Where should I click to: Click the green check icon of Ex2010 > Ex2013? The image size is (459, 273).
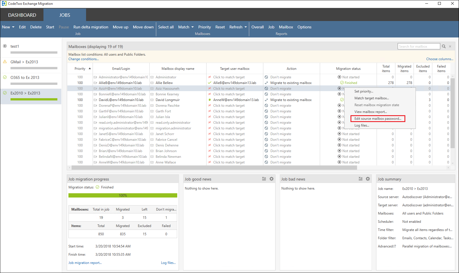(x=5, y=93)
